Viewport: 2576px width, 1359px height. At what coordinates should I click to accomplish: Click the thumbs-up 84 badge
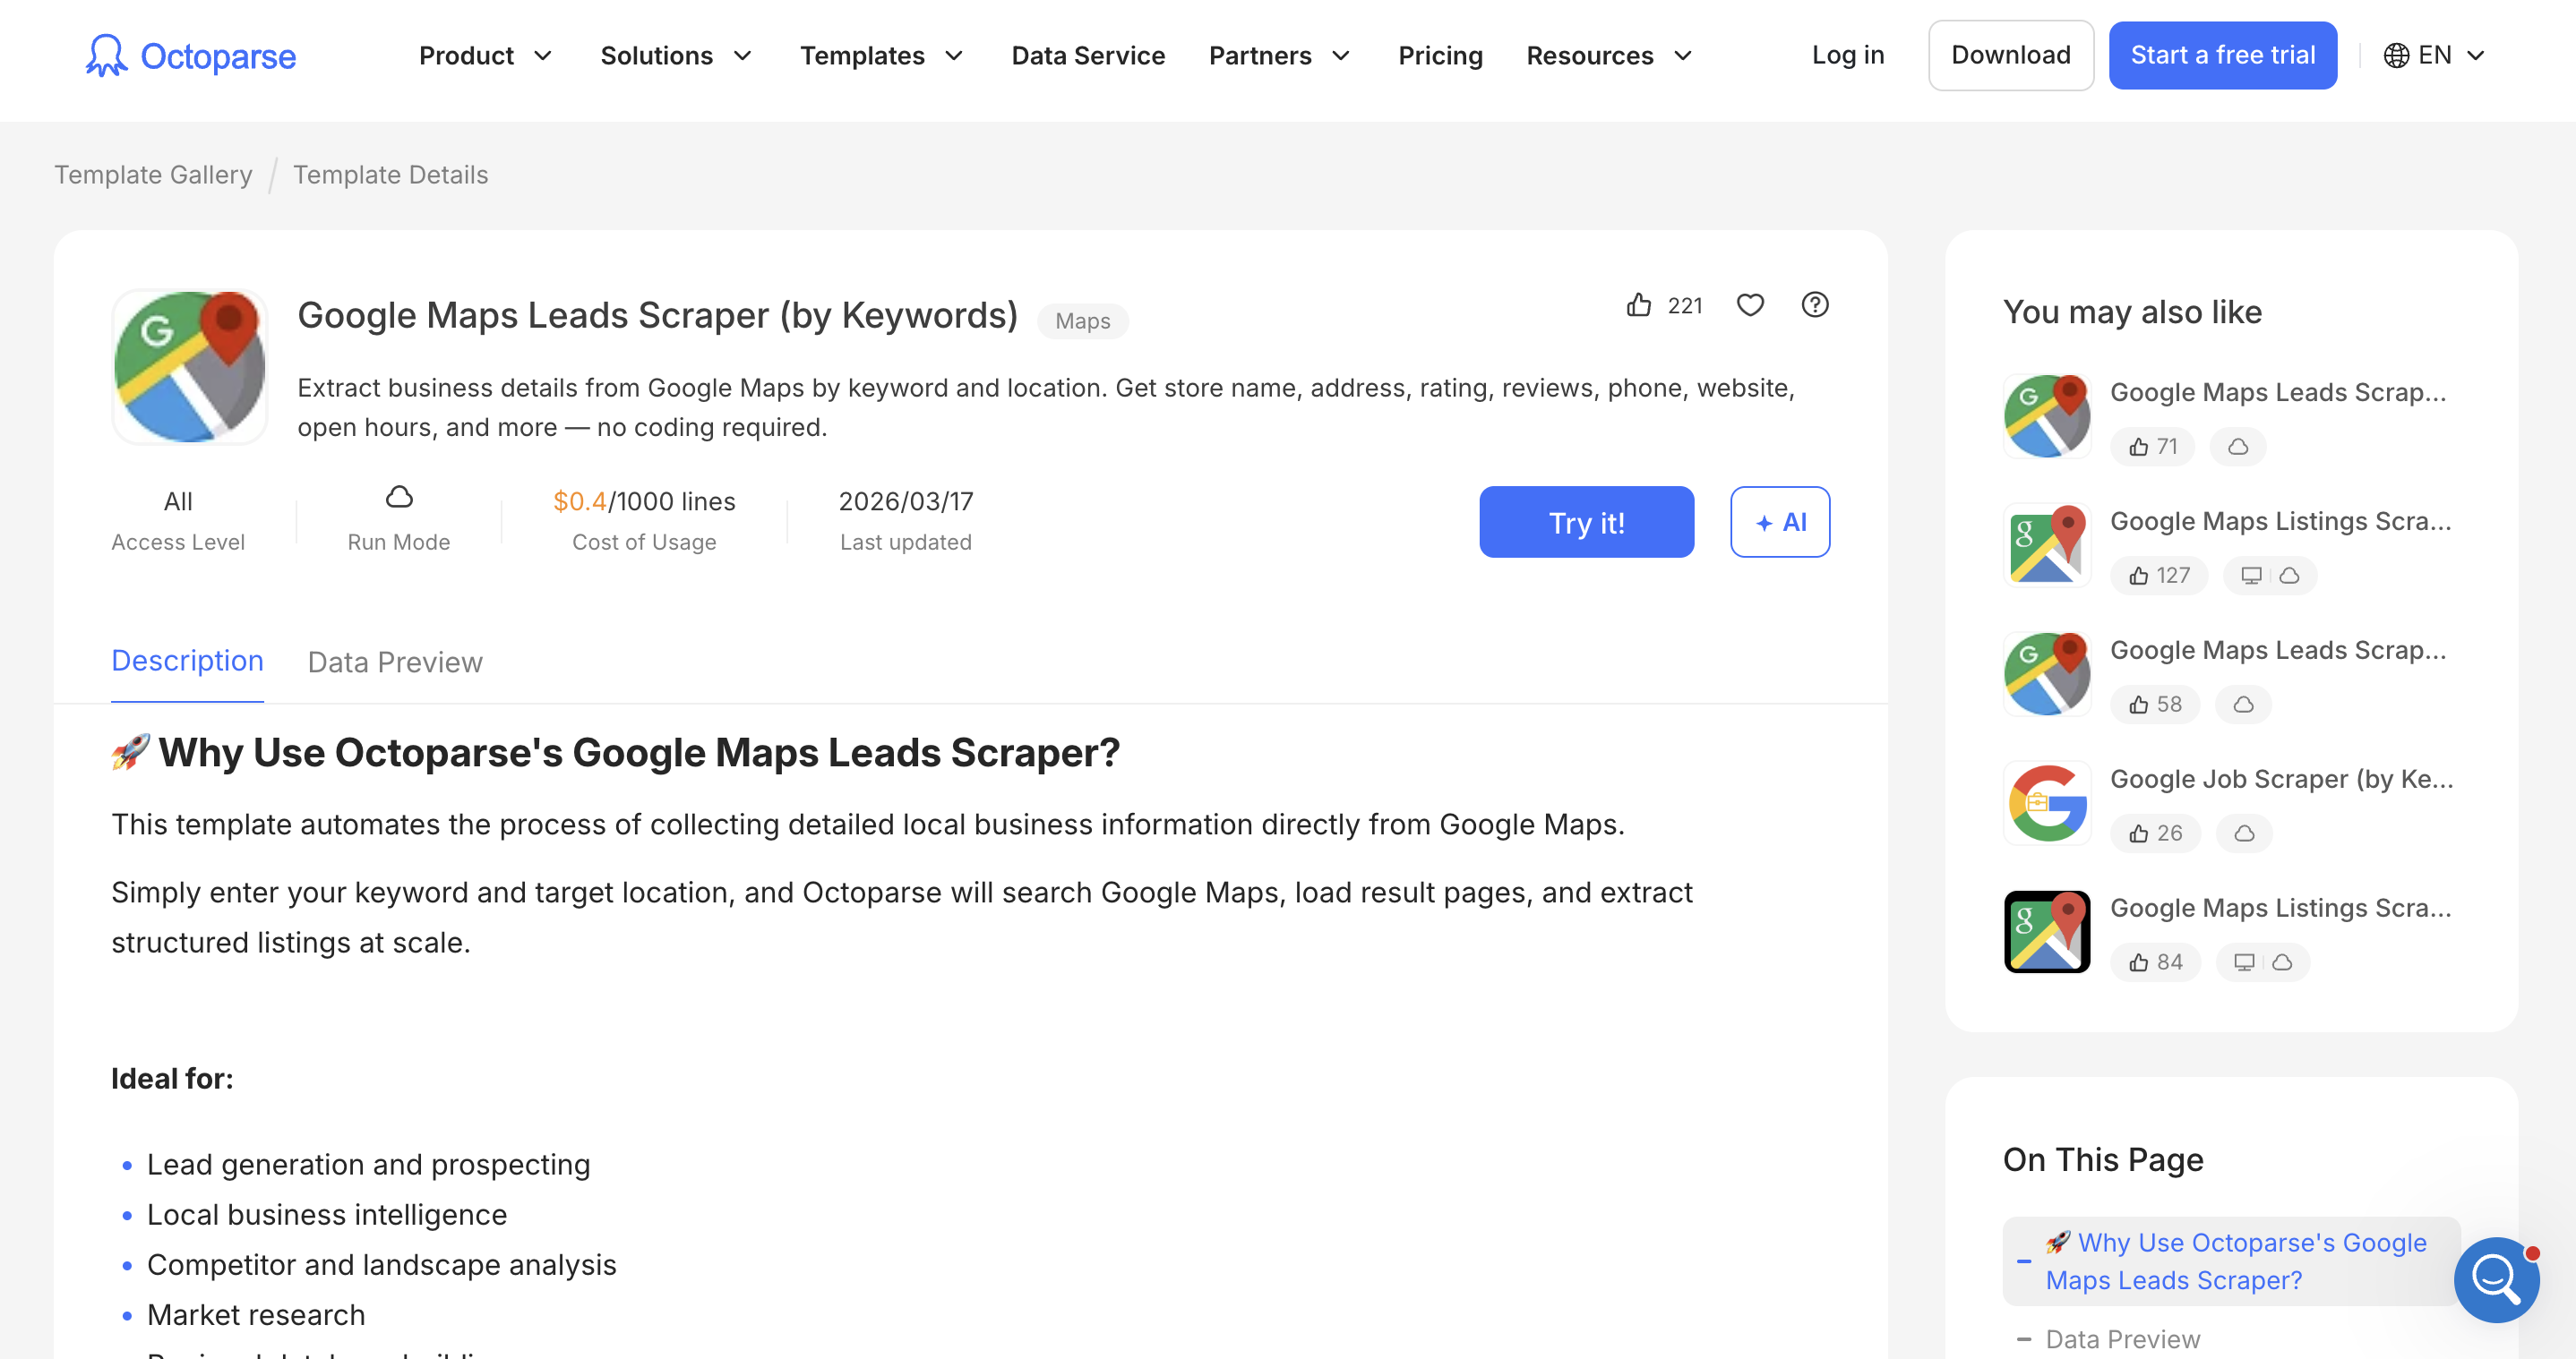point(2155,962)
